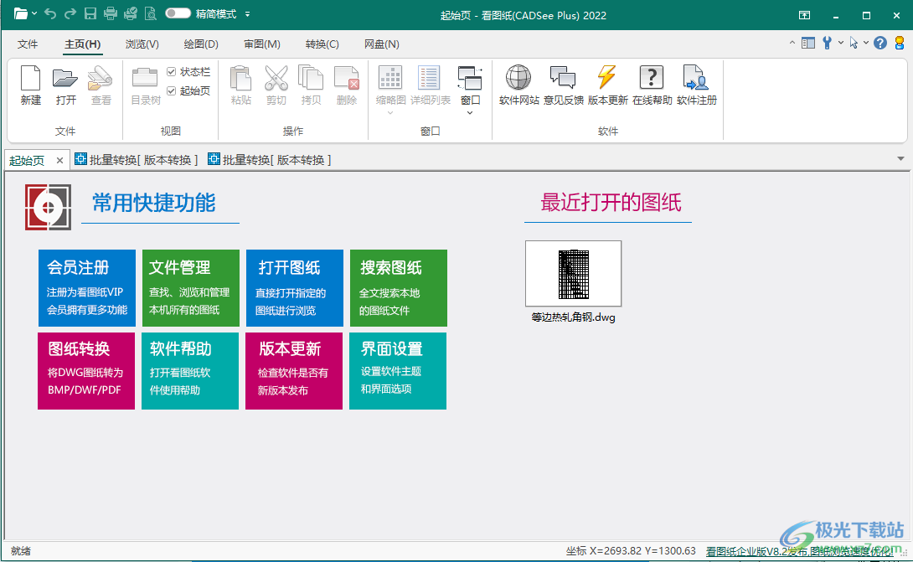
Task: Open the document tab list dropdown arrow
Action: (900, 159)
